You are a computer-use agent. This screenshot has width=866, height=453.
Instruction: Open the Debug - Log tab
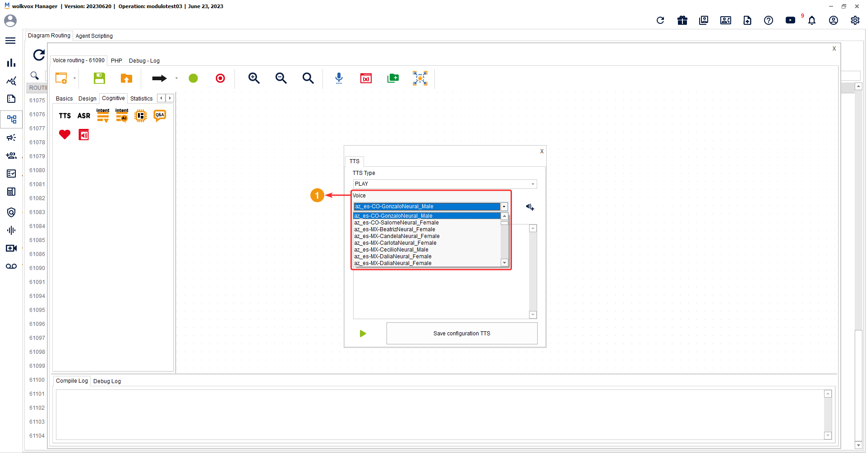tap(144, 61)
